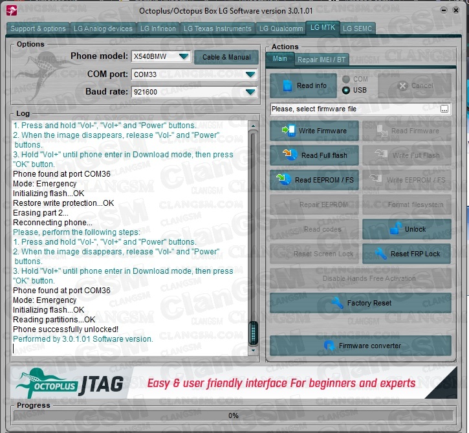Screen dimensions: 469x433
Task: Click the Read Full flash button label
Action: pyautogui.click(x=324, y=155)
